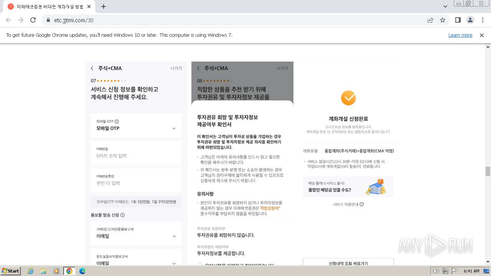Click 종합계좌(주식거래)+종합계좌(CMA 약정) text
Viewport: 491px width, 276px height.
coord(359,151)
